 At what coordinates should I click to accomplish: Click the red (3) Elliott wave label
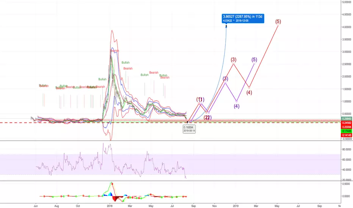(x=233, y=60)
